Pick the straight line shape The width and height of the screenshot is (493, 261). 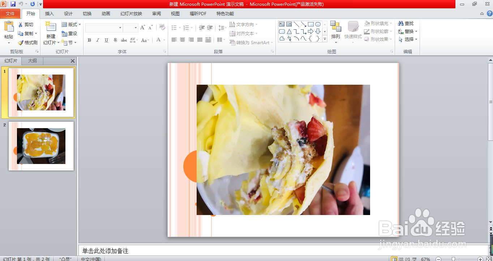click(296, 24)
